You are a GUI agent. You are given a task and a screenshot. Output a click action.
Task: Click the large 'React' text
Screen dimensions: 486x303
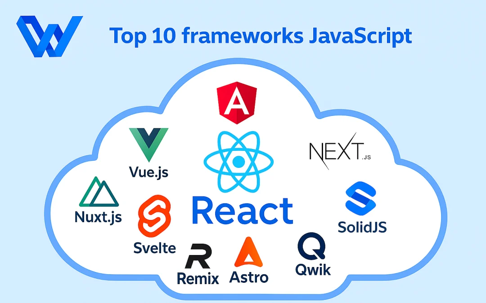coord(243,210)
